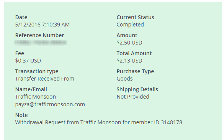Viewport: 224px width, 140px height.
Task: Click the blurred reference number value
Action: click(41, 43)
